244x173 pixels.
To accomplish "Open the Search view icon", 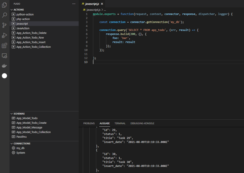I will click(x=4, y=15).
